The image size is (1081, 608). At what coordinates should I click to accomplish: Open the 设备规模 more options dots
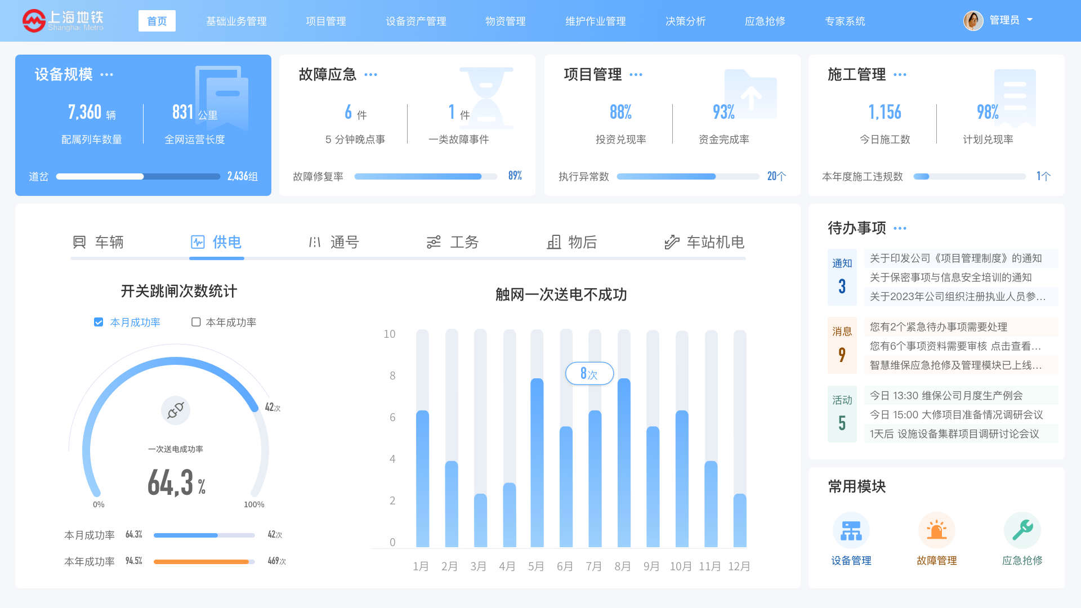(106, 75)
